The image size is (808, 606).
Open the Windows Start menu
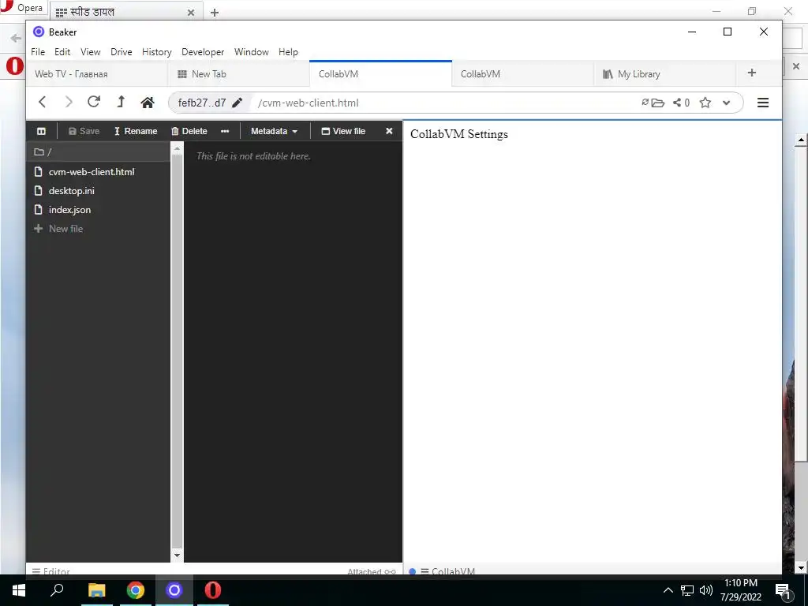[x=19, y=590]
